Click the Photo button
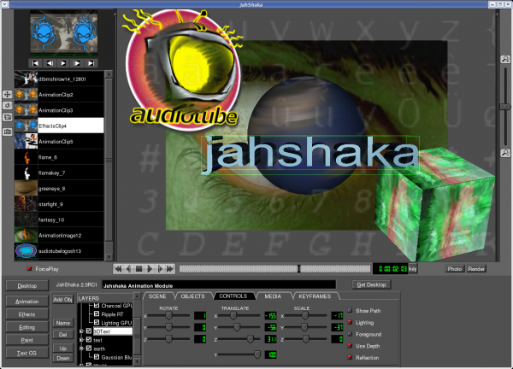Screen dimensions: 513x369 click(x=455, y=269)
